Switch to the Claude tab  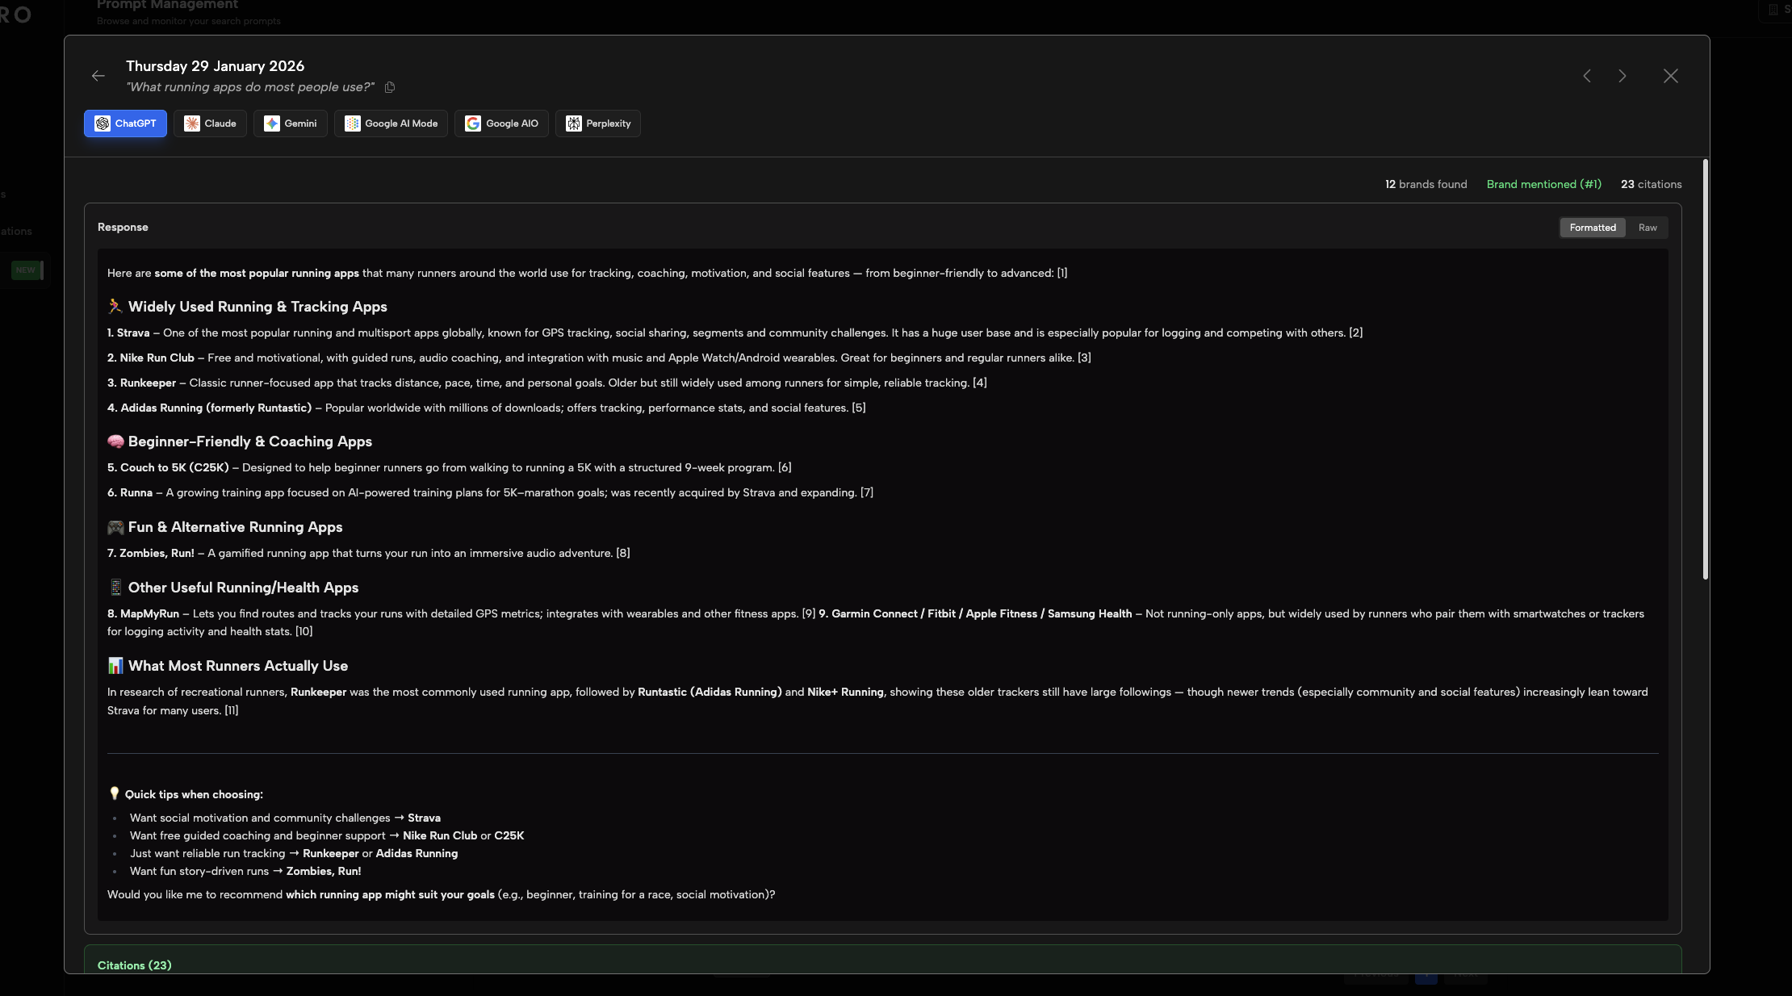[210, 123]
